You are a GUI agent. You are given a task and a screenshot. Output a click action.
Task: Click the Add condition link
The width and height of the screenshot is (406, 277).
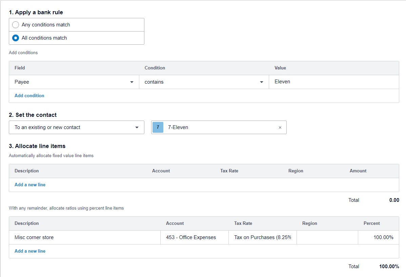pyautogui.click(x=29, y=95)
